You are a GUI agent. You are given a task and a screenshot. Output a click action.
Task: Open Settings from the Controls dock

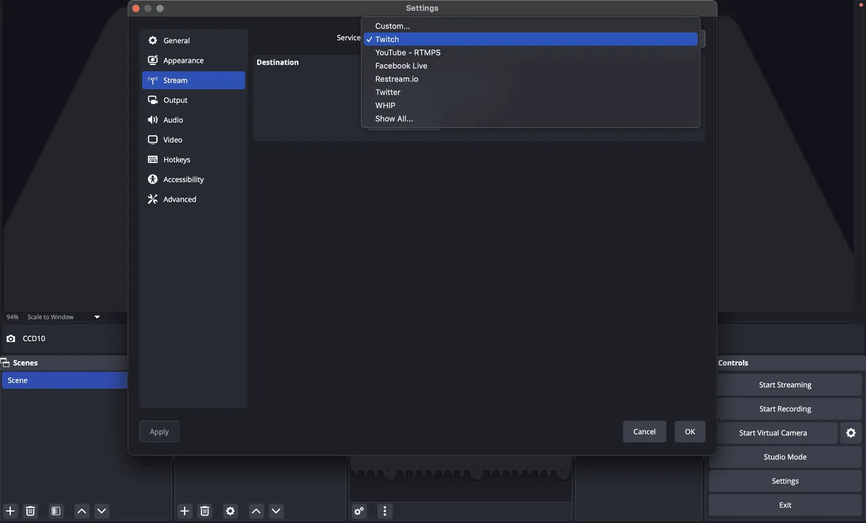tap(785, 481)
